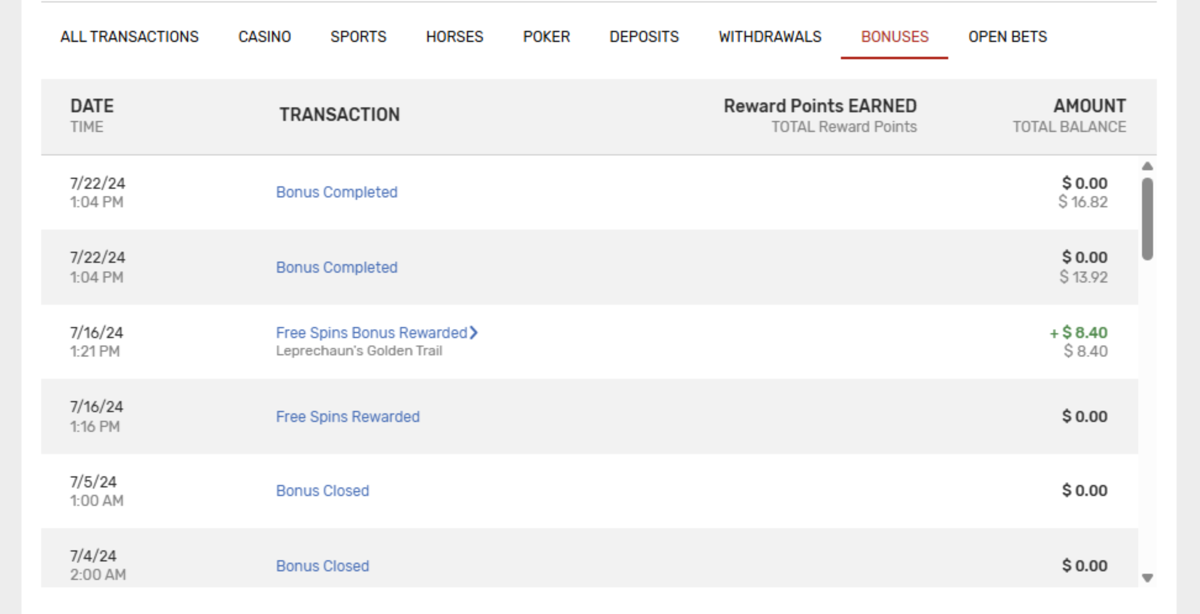The height and width of the screenshot is (614, 1200).
Task: Open the Bonus Closed entry from 7/5/24
Action: tap(322, 491)
